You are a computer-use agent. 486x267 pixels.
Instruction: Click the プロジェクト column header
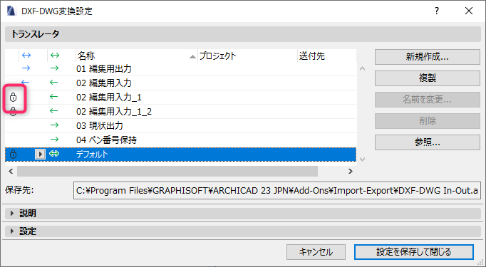pos(247,56)
